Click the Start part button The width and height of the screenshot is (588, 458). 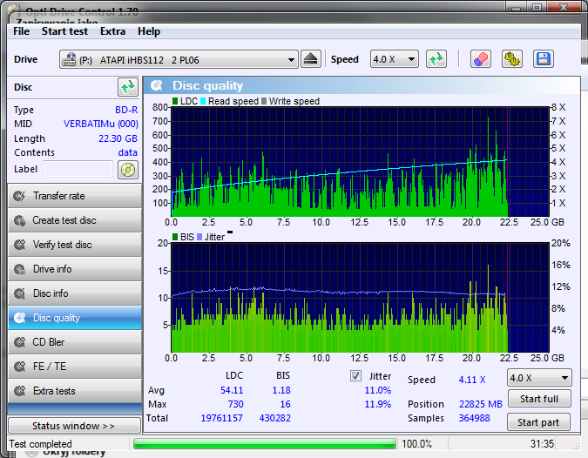click(538, 422)
